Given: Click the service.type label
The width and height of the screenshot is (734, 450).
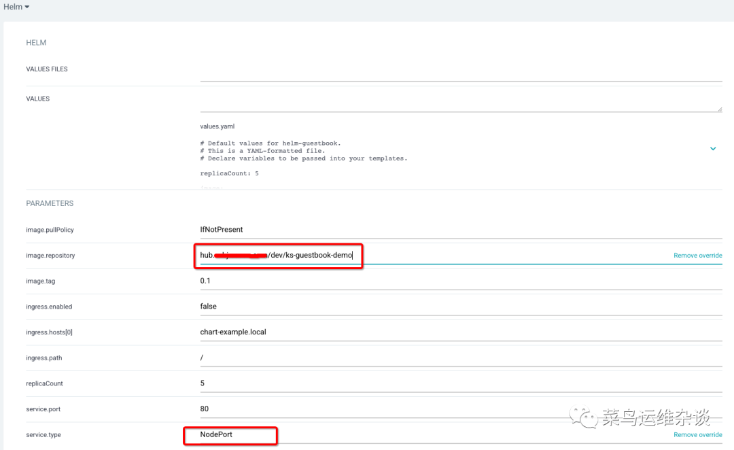Looking at the screenshot, I should [43, 435].
